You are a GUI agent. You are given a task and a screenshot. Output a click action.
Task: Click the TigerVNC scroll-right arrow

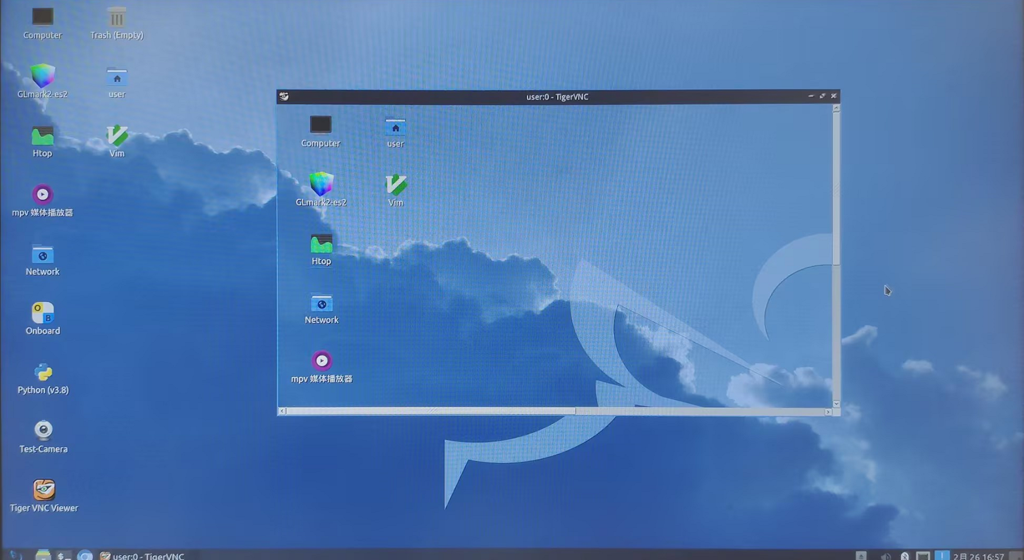point(828,411)
